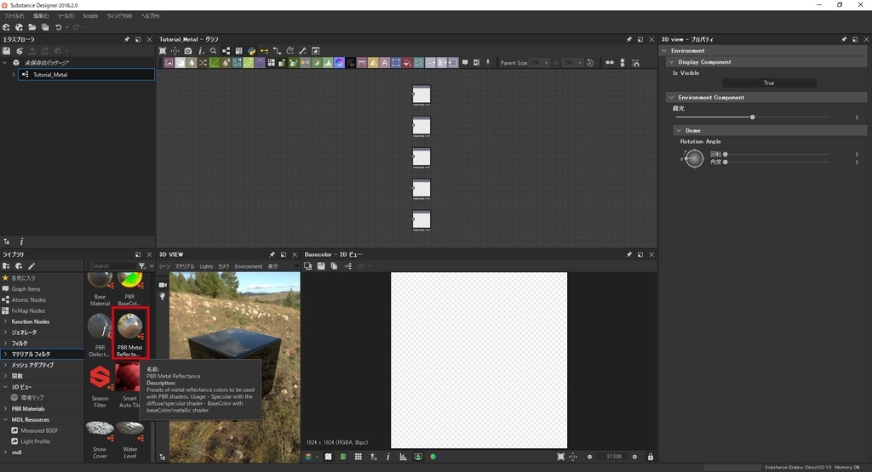Select お気に入り favorites in library

23,277
